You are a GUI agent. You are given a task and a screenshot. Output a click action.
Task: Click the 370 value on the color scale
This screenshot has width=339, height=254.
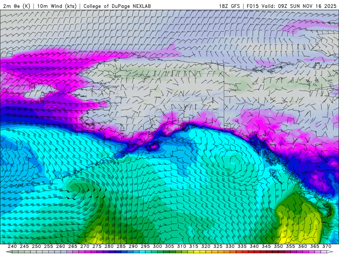click(x=327, y=246)
